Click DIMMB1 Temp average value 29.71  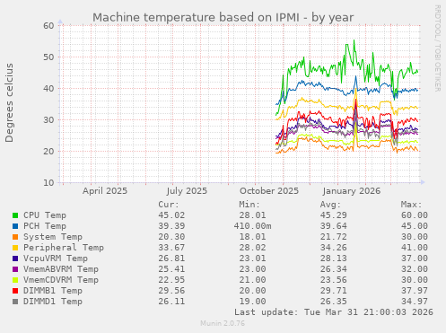[x=334, y=291]
